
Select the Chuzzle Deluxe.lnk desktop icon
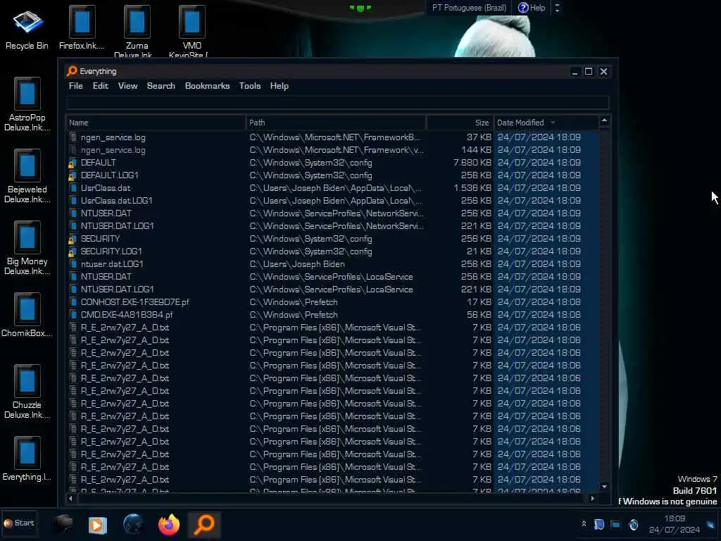(x=27, y=392)
